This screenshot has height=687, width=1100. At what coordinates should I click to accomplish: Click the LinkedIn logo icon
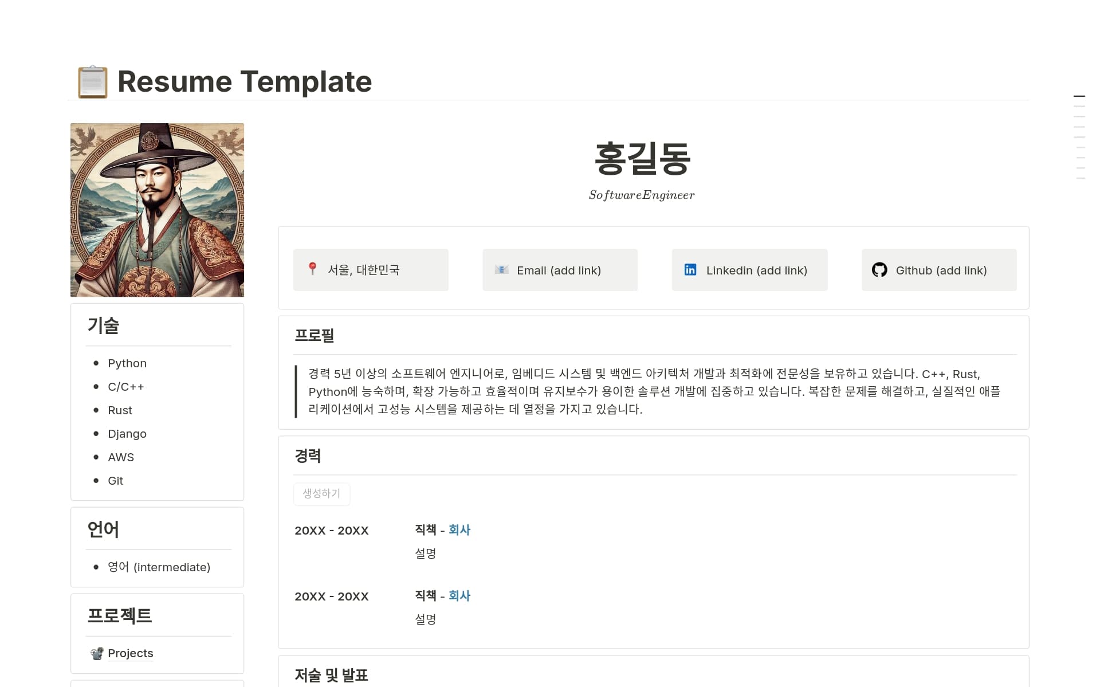[690, 269]
